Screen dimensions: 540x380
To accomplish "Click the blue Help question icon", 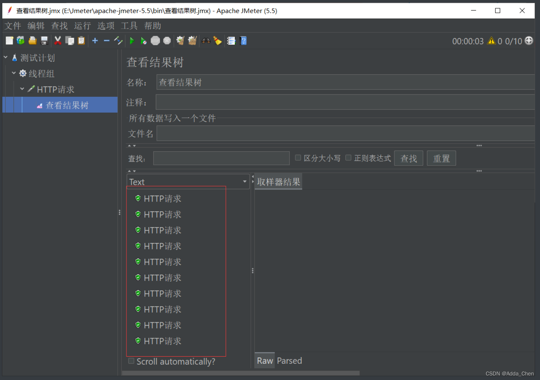I will click(x=243, y=41).
